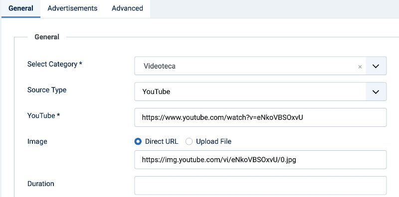Open the Source Type dropdown
Viewport: 399px width, 197px height.
click(x=260, y=92)
